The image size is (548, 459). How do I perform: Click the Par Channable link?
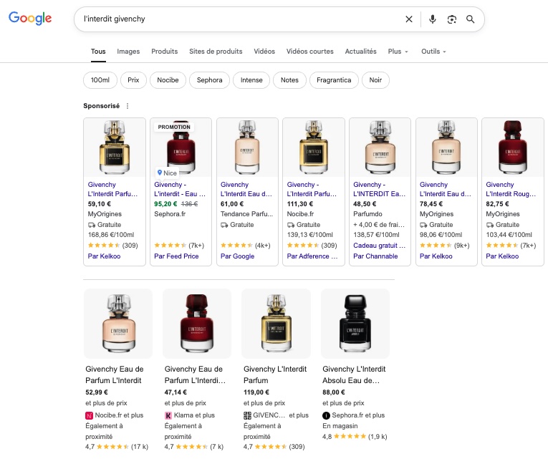(375, 256)
